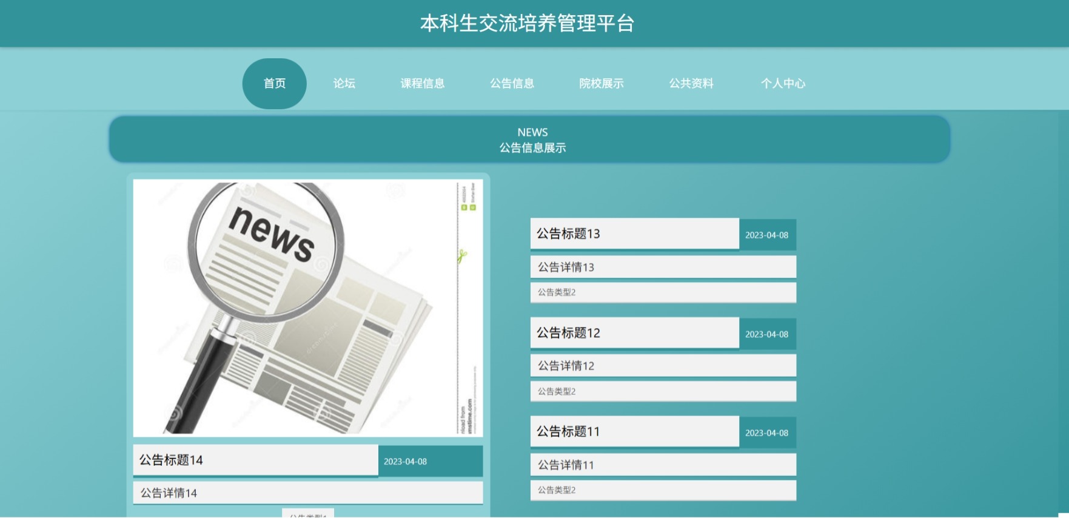Viewport: 1069px width, 518px height.
Task: Click 公告类型2 under 公告详情11
Action: [663, 490]
